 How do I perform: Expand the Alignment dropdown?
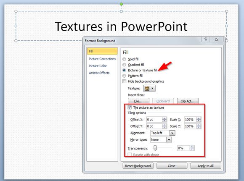point(172,133)
